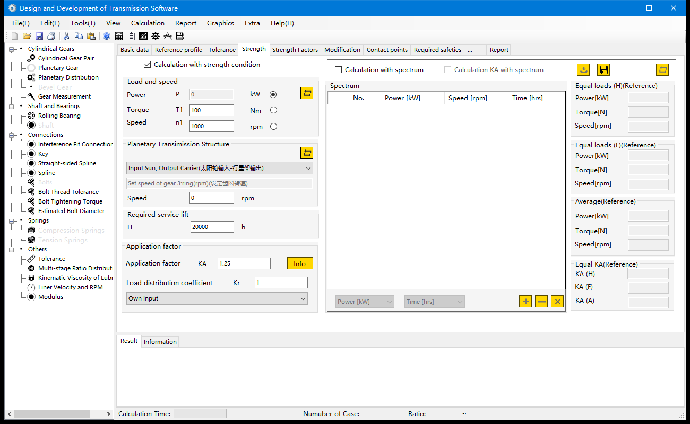Remove a spectrum row with minus icon

[541, 302]
